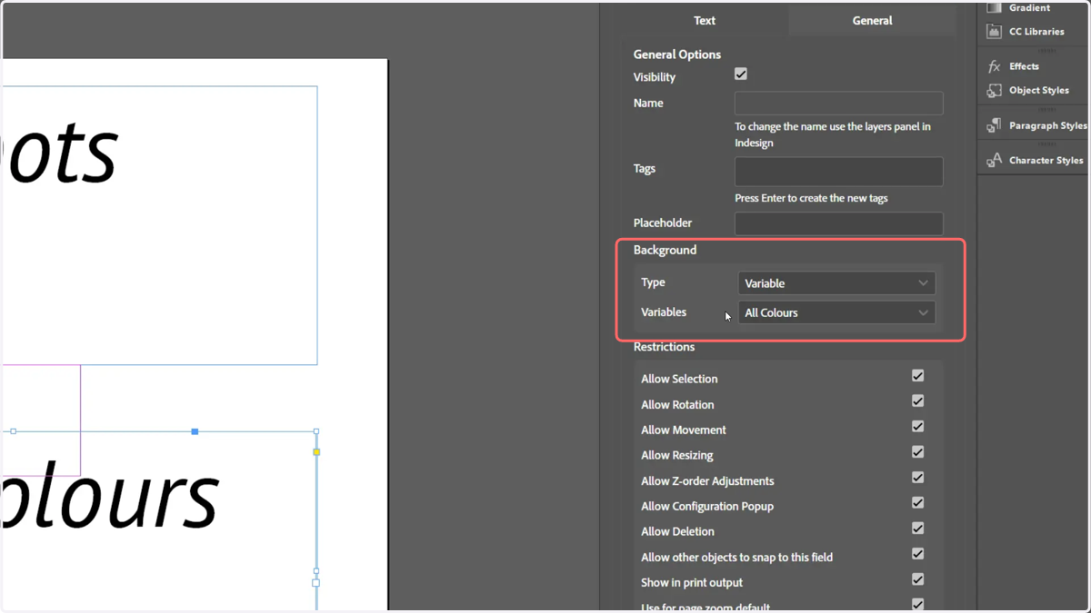1091x613 pixels.
Task: Uncheck Allow Deletion restriction
Action: (917, 529)
